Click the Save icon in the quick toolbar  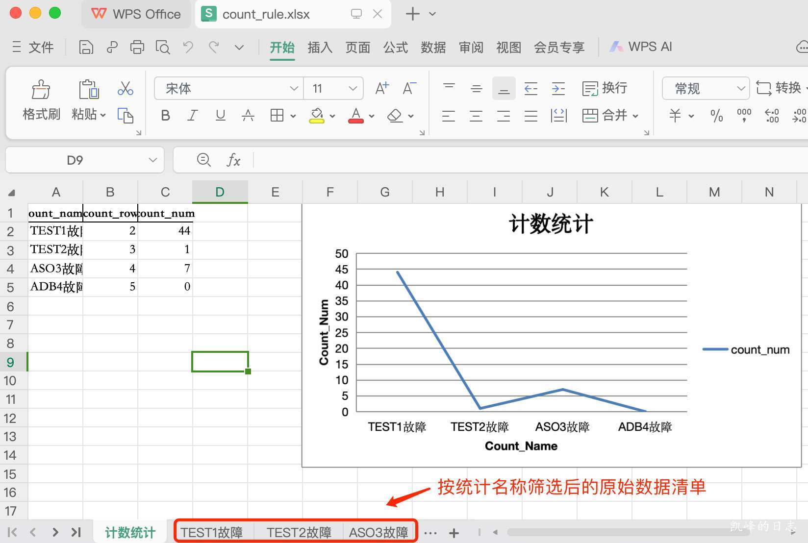pos(86,47)
